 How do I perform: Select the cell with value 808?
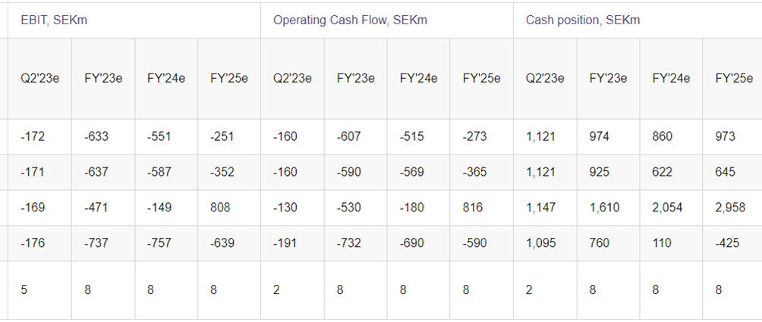pos(221,208)
